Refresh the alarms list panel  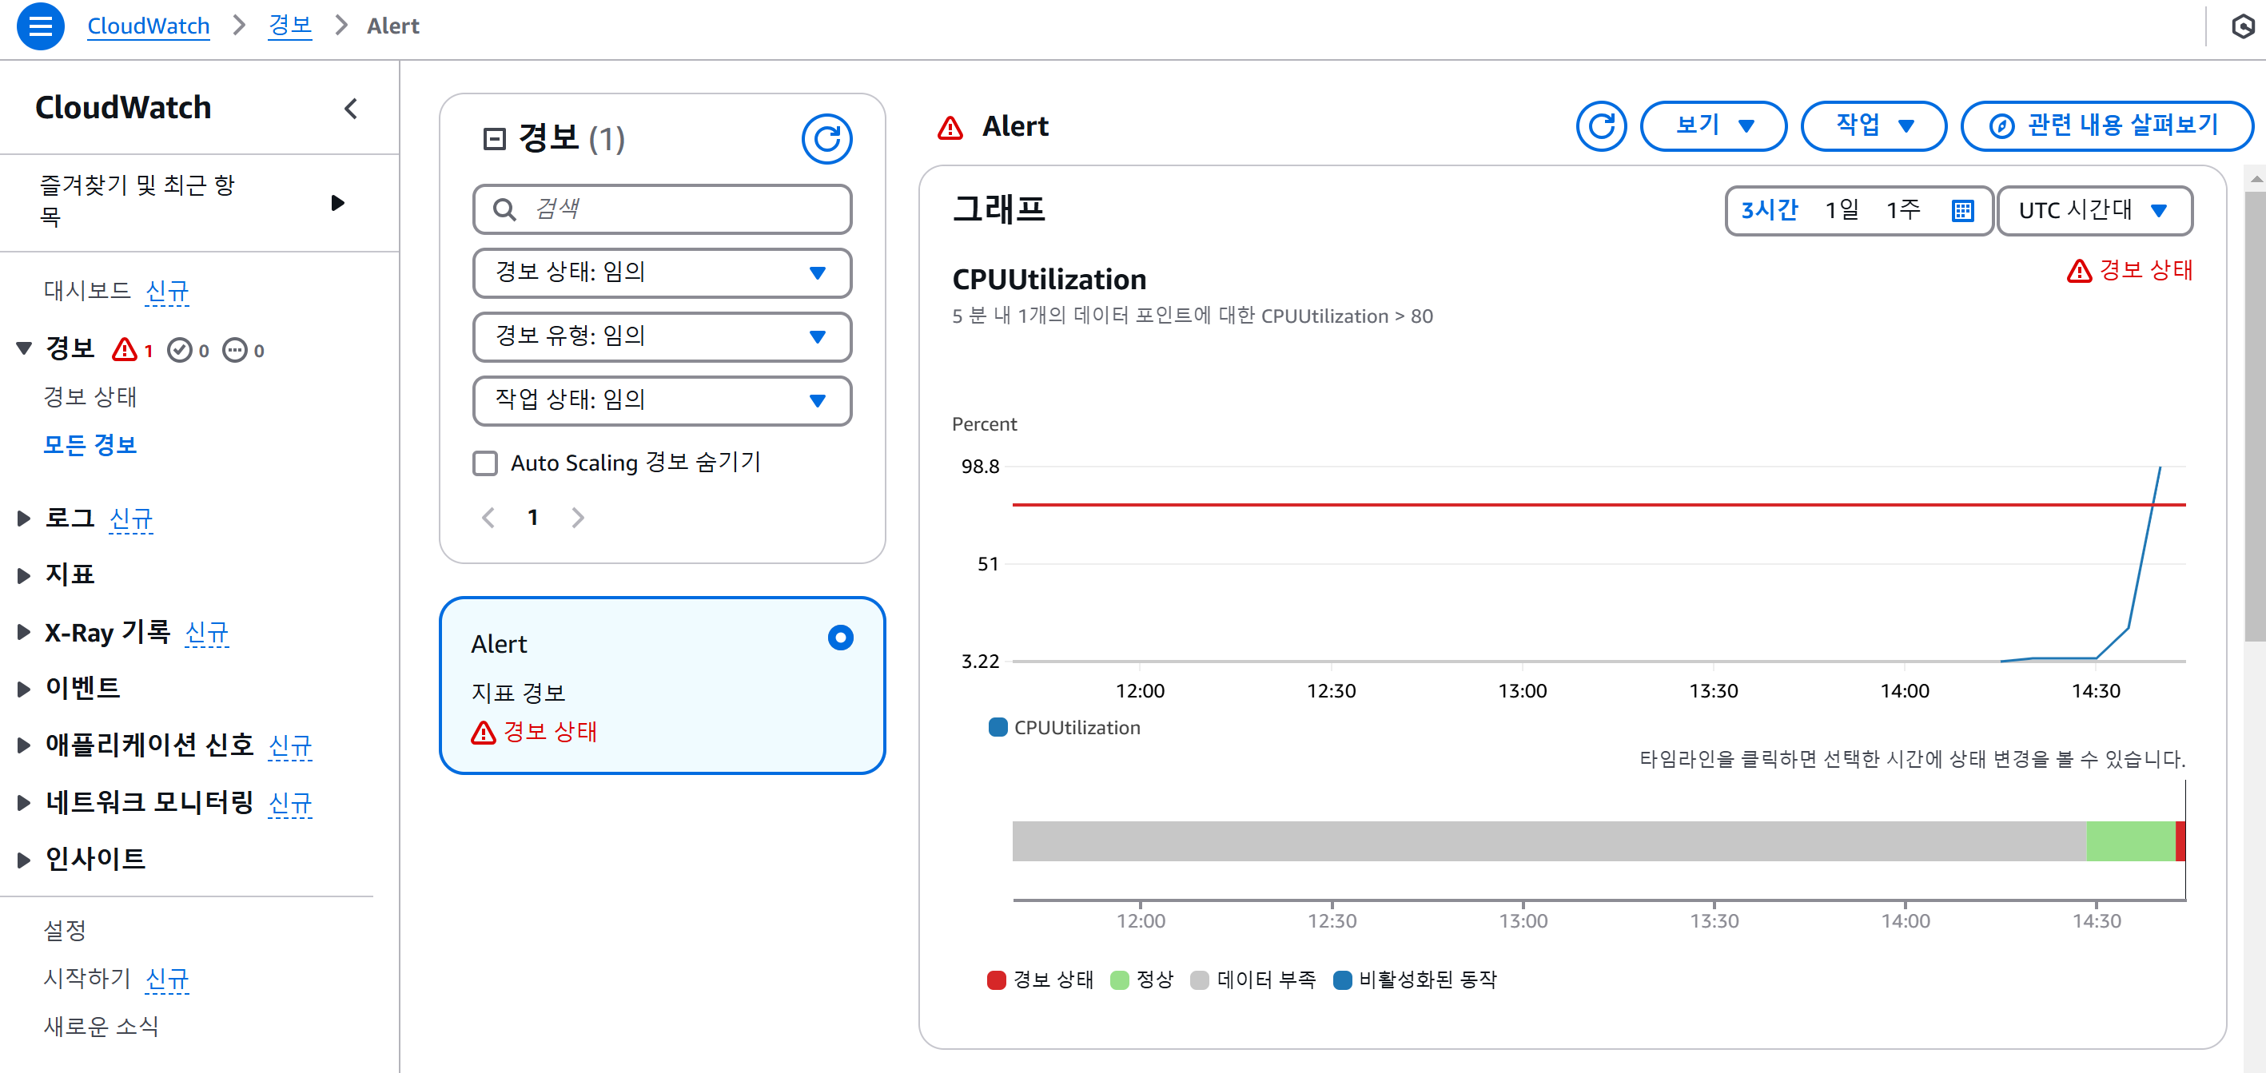click(826, 139)
